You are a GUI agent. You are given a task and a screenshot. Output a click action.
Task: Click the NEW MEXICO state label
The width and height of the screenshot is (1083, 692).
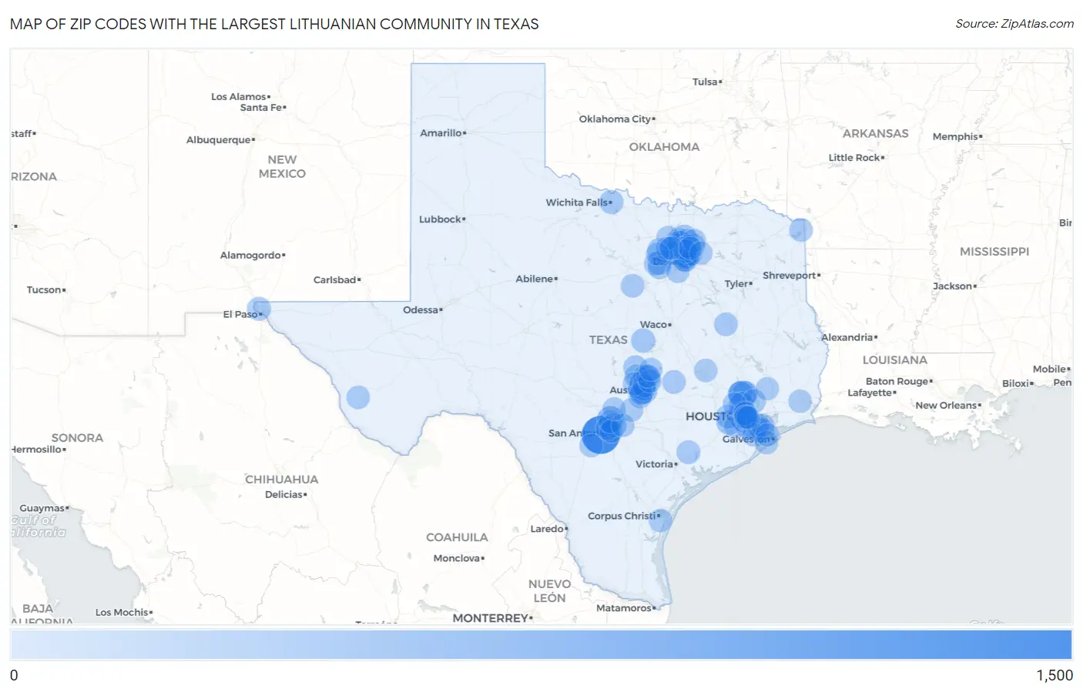(282, 167)
